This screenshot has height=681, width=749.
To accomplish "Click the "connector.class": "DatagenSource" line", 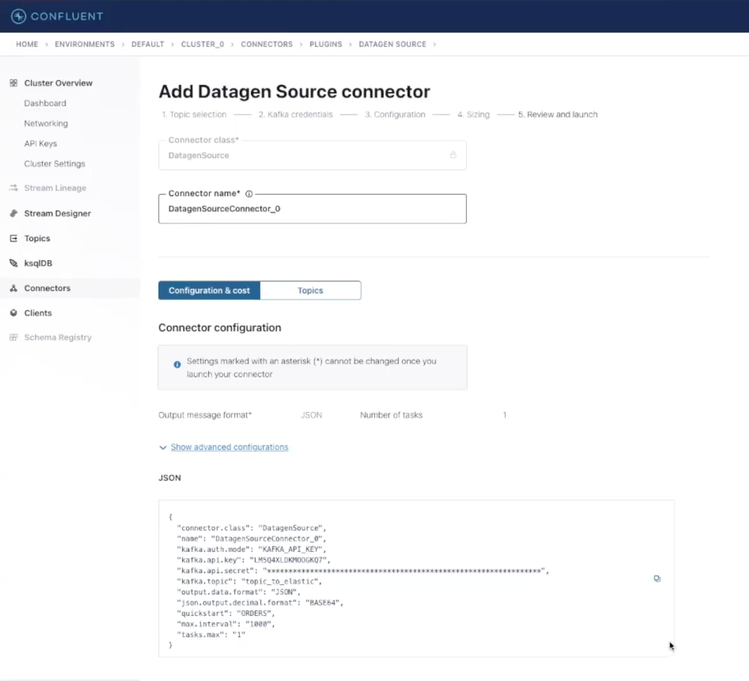I will 252,528.
